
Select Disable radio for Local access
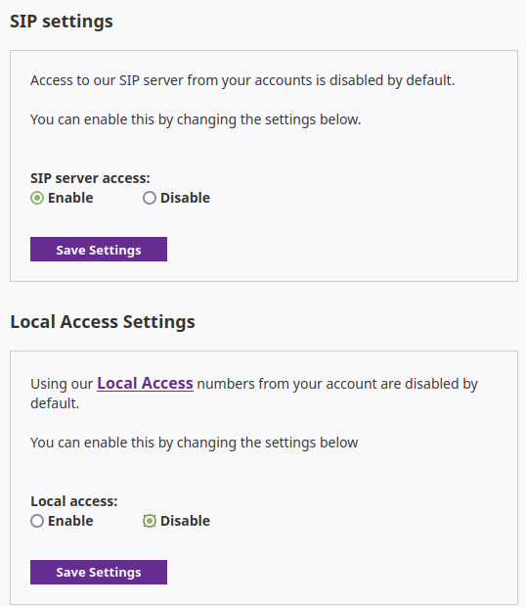(150, 521)
